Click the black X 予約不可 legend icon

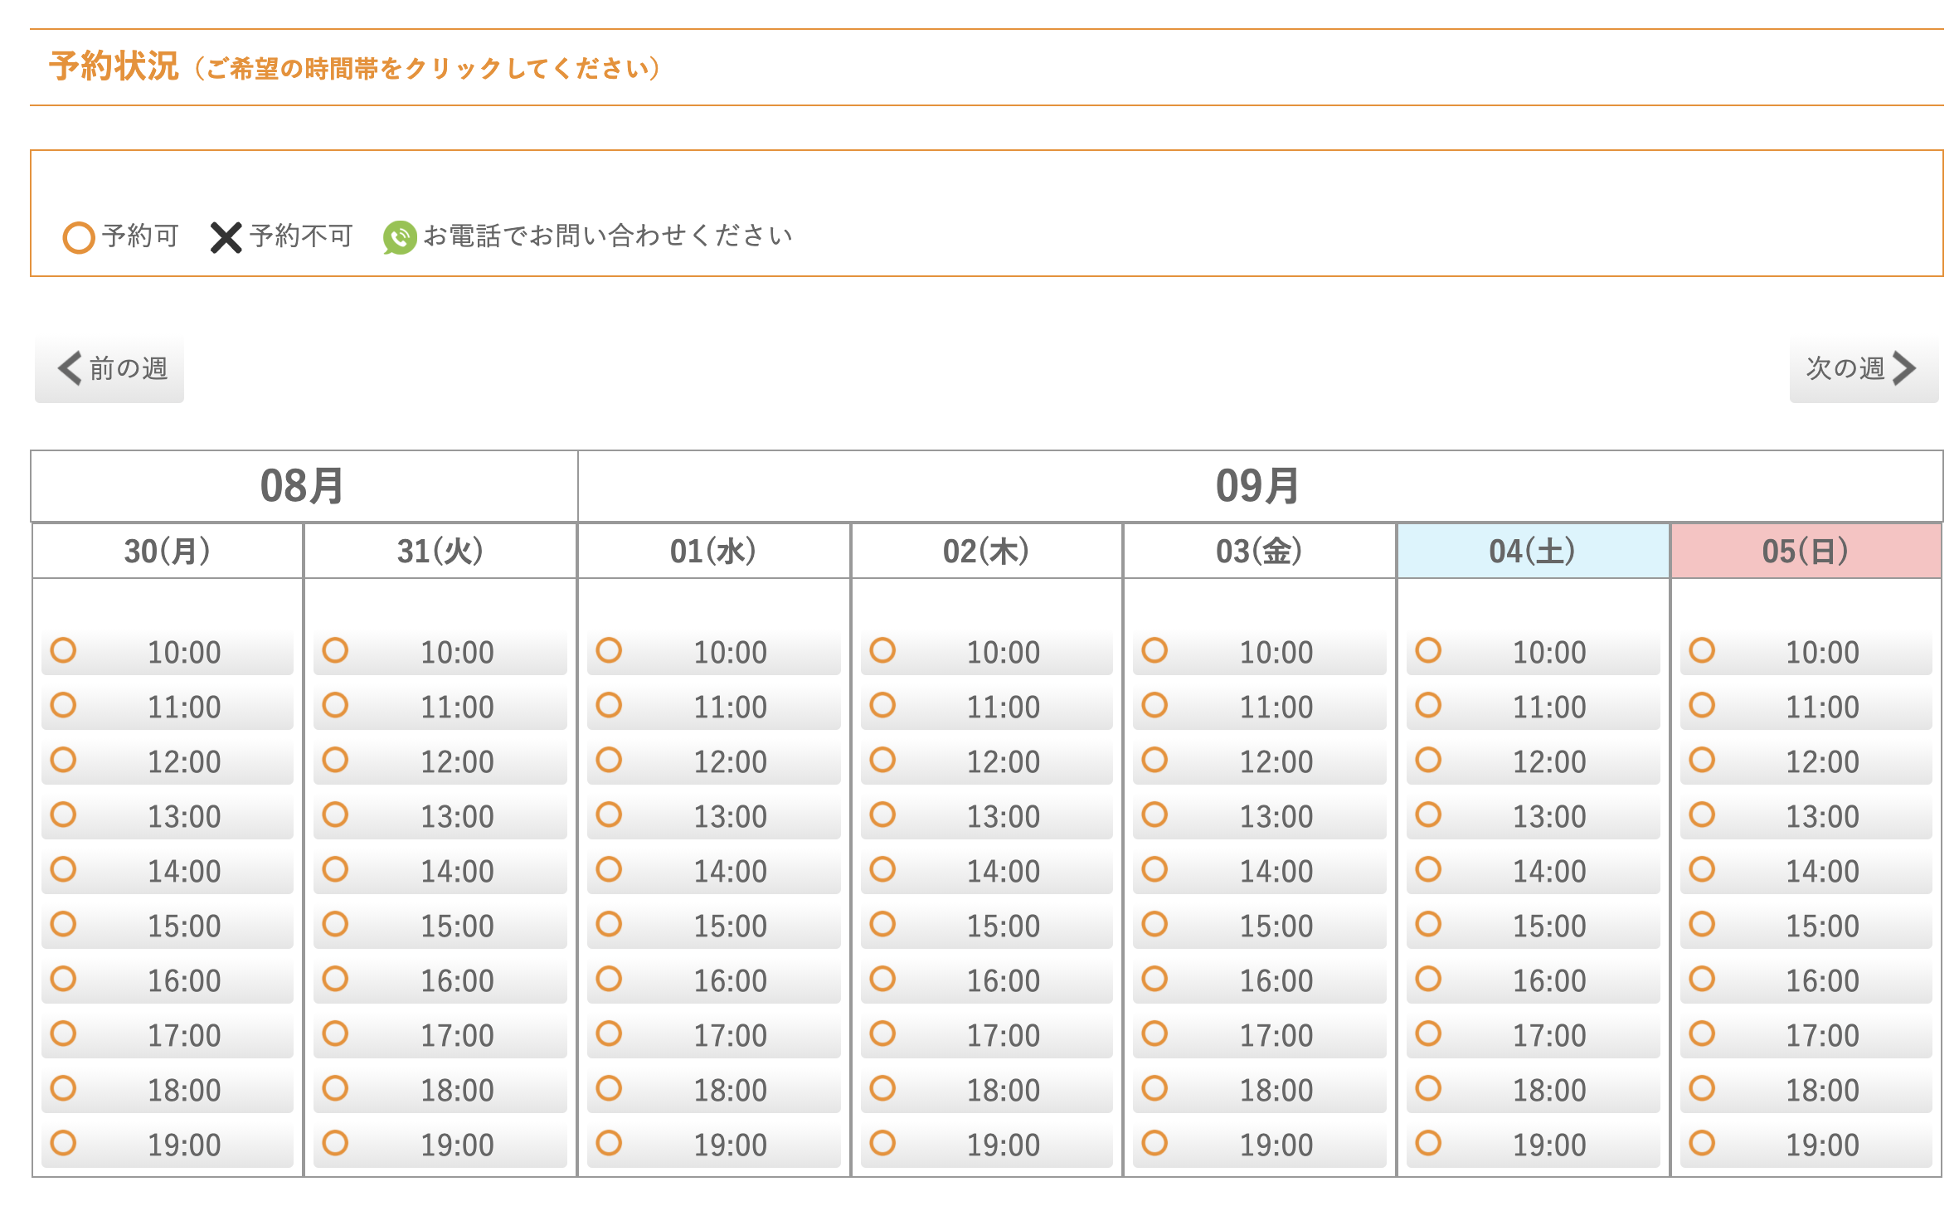pos(226,238)
